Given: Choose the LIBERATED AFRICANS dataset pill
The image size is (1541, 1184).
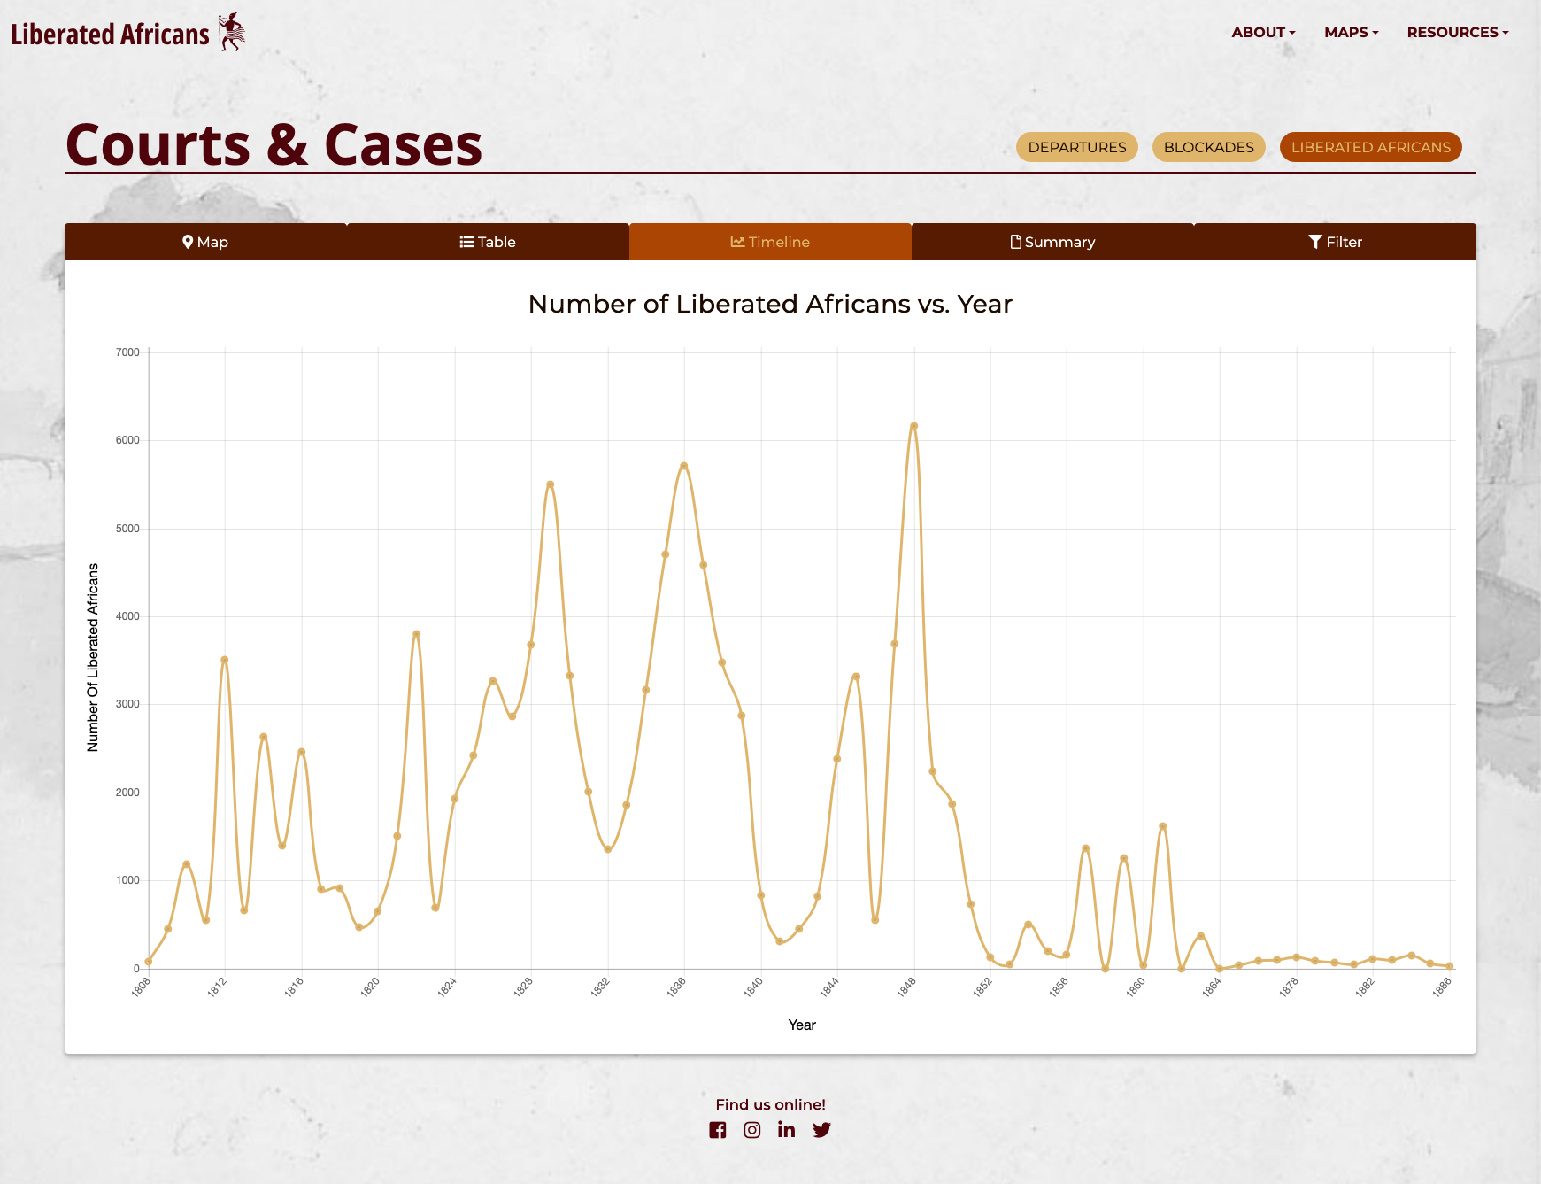Looking at the screenshot, I should point(1370,147).
